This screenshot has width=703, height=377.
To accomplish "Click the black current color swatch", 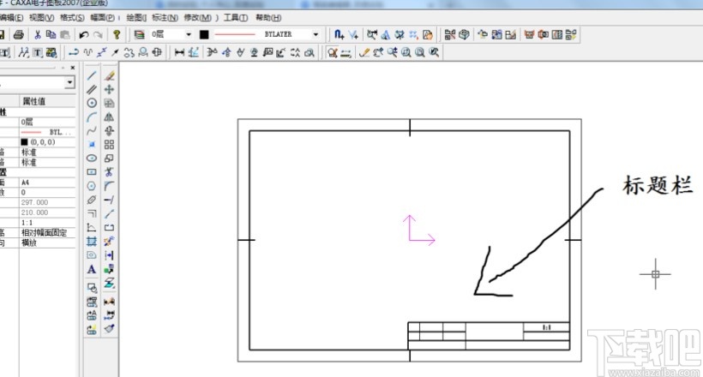I will (x=204, y=34).
